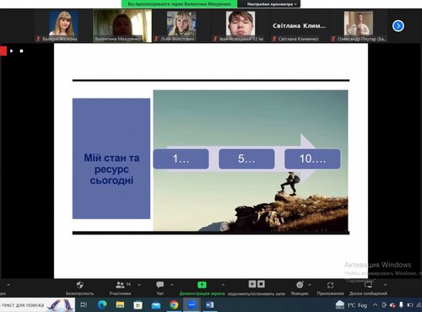The width and height of the screenshot is (422, 312).
Task: Click the '5…' box on the slide
Action: [x=246, y=159]
